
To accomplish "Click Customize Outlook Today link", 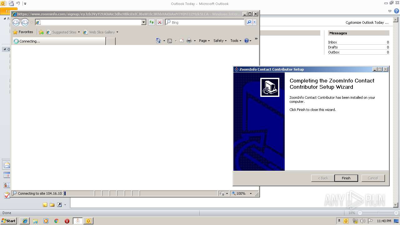I will [x=367, y=22].
